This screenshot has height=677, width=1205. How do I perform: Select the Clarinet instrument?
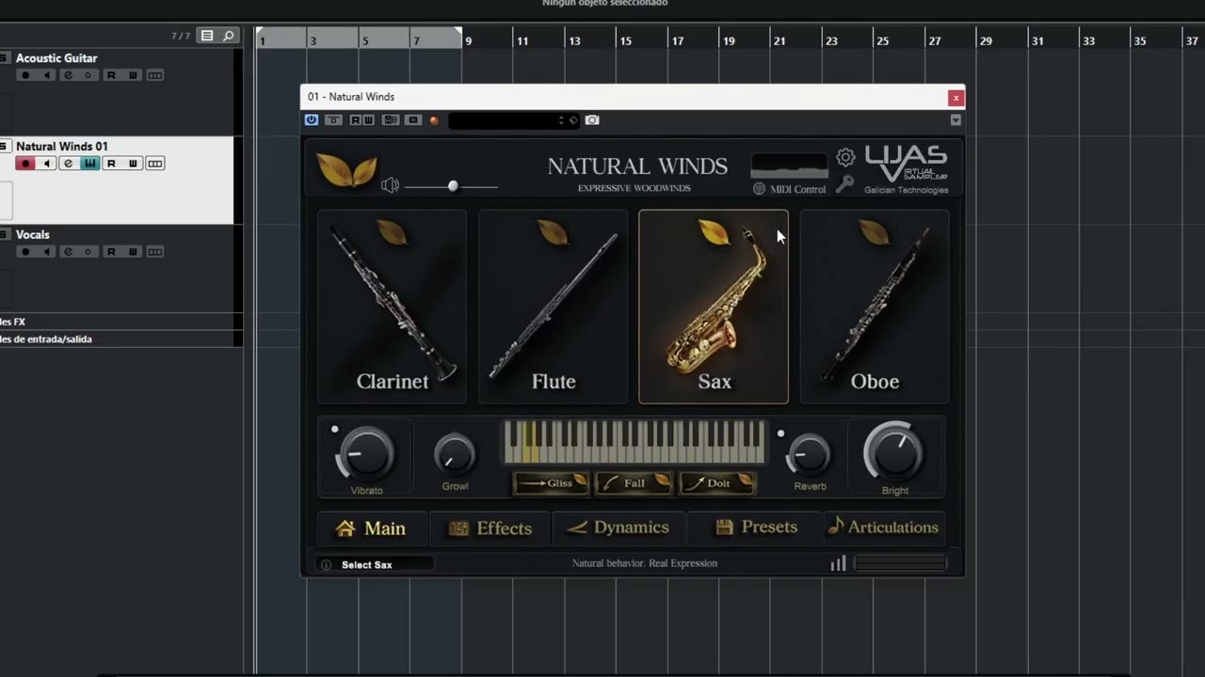392,307
